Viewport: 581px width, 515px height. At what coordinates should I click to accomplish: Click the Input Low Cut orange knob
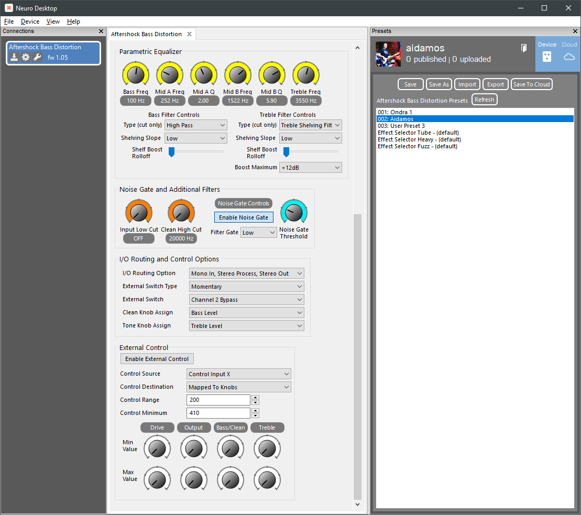139,212
